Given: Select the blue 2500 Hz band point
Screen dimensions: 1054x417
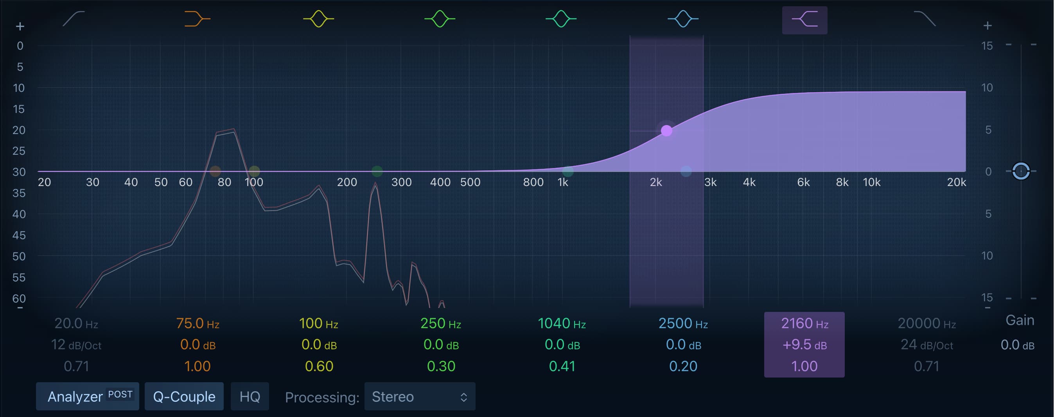Looking at the screenshot, I should pos(686,171).
